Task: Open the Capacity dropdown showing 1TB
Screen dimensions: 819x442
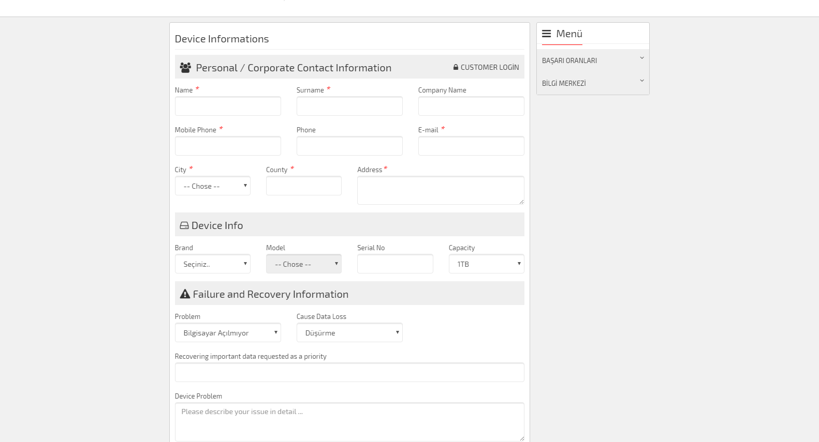Action: coord(486,264)
